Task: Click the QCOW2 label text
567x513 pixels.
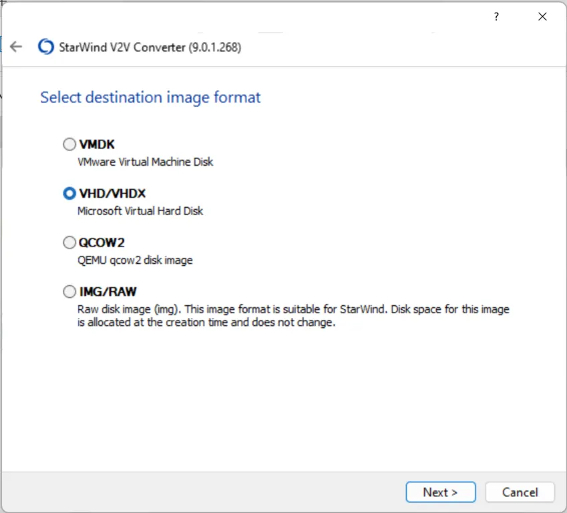Action: pyautogui.click(x=100, y=242)
